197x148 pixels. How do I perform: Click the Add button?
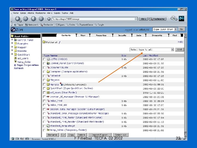point(179,49)
